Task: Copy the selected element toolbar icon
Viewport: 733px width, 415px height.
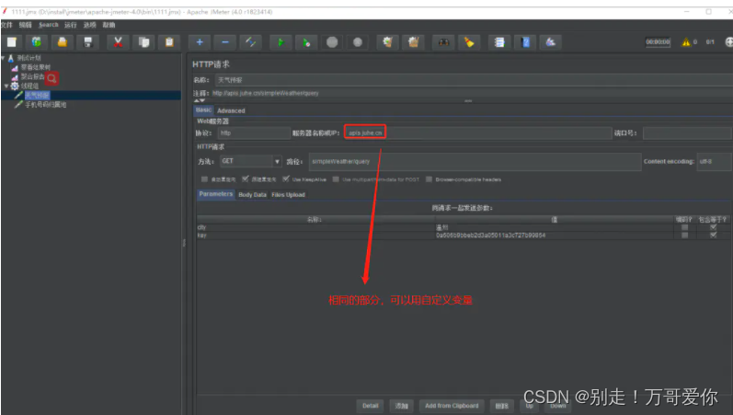Action: [x=143, y=42]
